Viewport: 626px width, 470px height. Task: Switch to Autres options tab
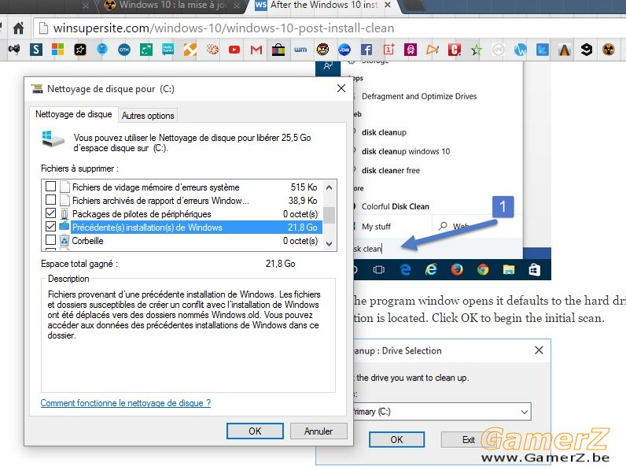pos(148,116)
